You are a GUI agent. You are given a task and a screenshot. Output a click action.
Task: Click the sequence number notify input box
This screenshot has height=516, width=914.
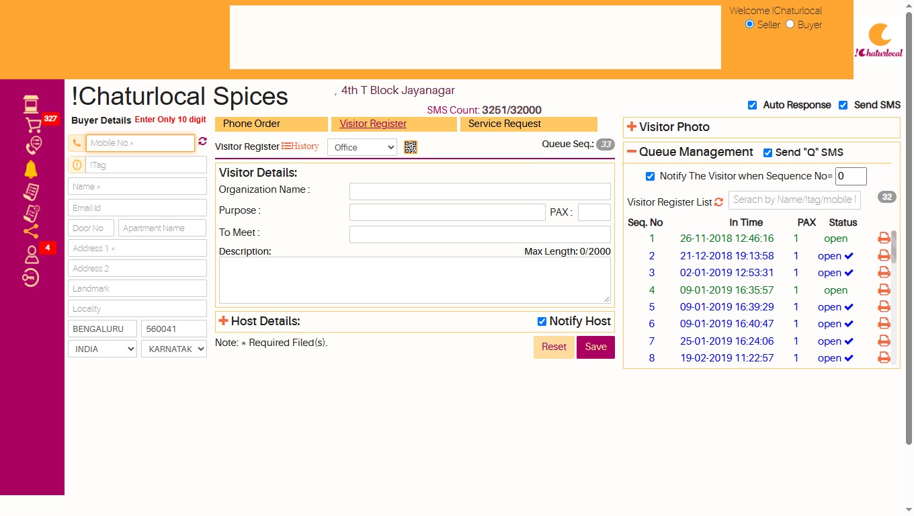click(851, 176)
